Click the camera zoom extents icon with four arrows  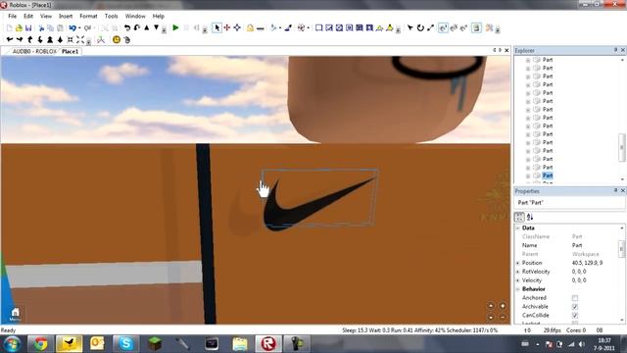(80, 39)
